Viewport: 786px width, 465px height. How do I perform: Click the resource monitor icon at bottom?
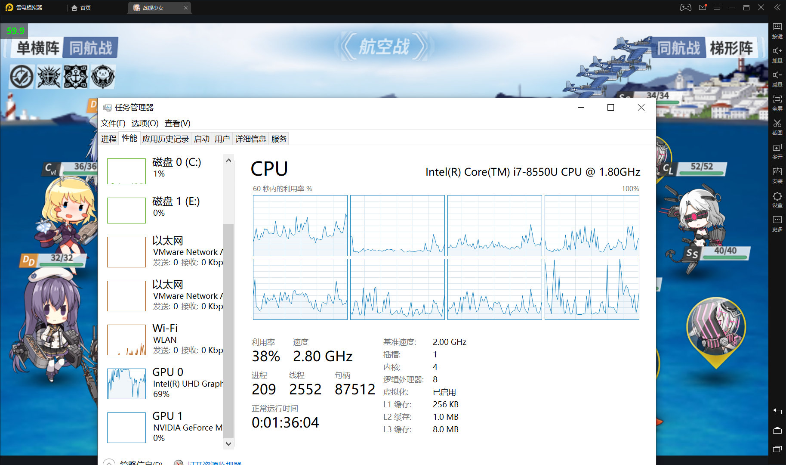(x=179, y=462)
